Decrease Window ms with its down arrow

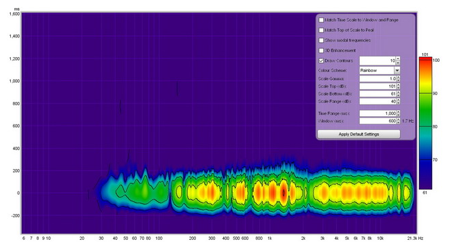click(x=398, y=123)
